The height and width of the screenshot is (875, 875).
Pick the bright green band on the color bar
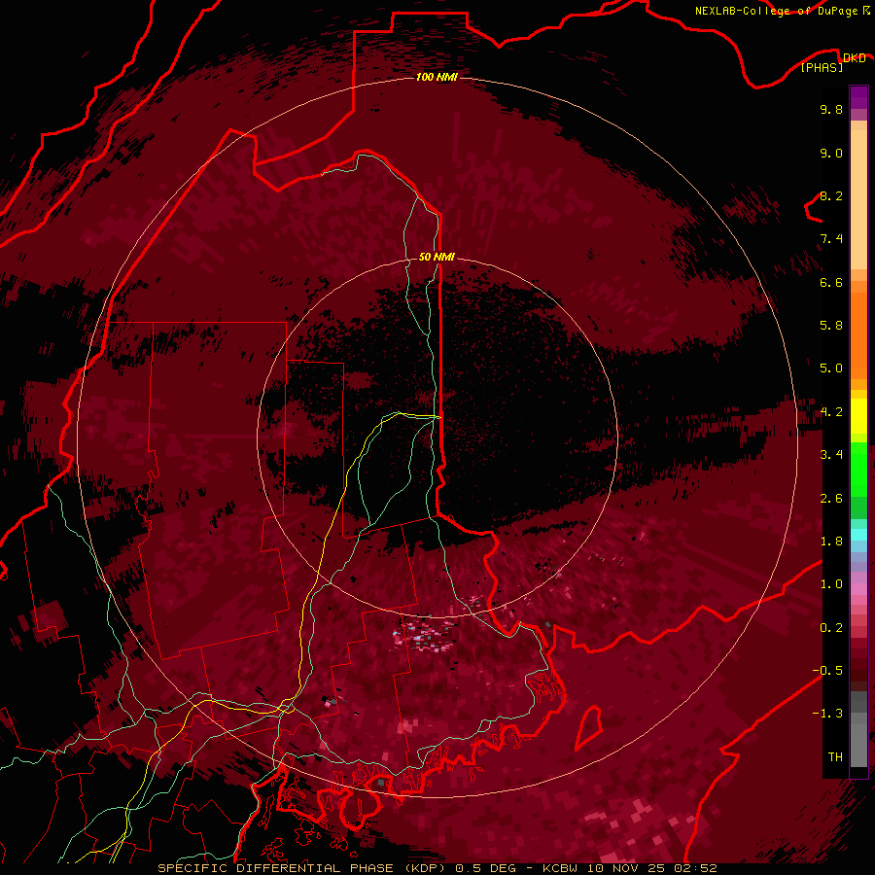pyautogui.click(x=858, y=469)
